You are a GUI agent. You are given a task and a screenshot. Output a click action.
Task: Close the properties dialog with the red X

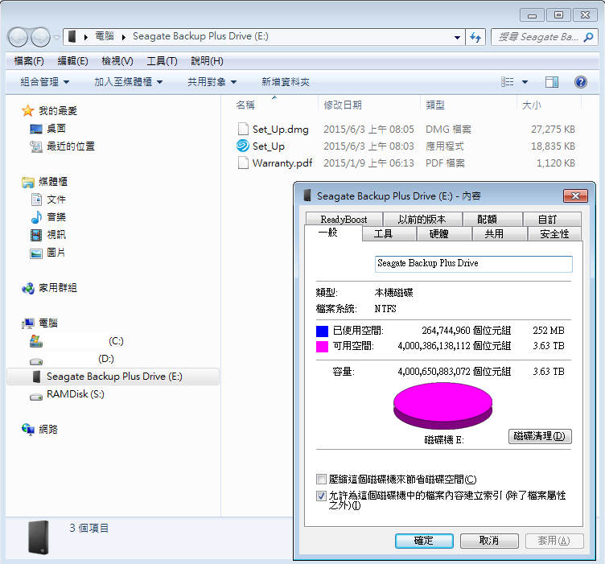tap(575, 196)
